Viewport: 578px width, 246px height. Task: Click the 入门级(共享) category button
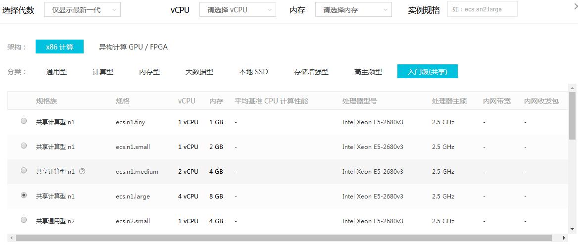click(x=427, y=72)
